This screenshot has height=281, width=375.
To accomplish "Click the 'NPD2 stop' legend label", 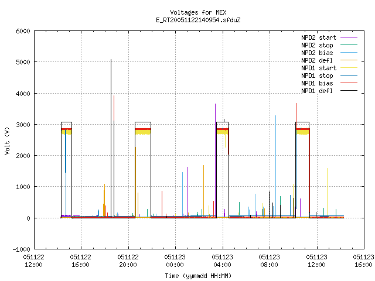I will coord(317,45).
